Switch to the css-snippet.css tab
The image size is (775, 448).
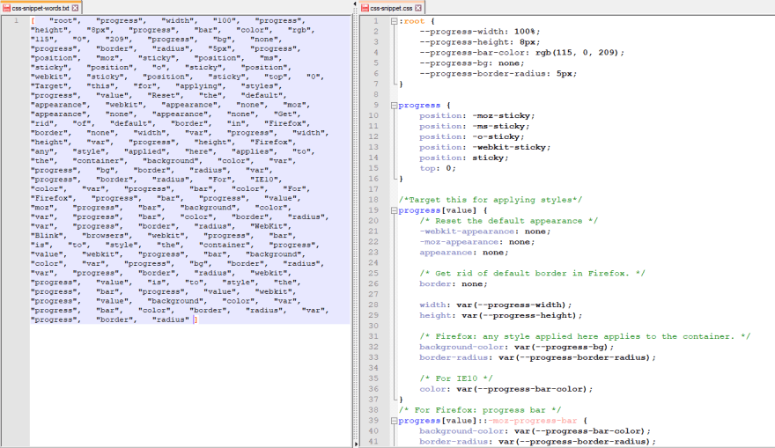(391, 8)
